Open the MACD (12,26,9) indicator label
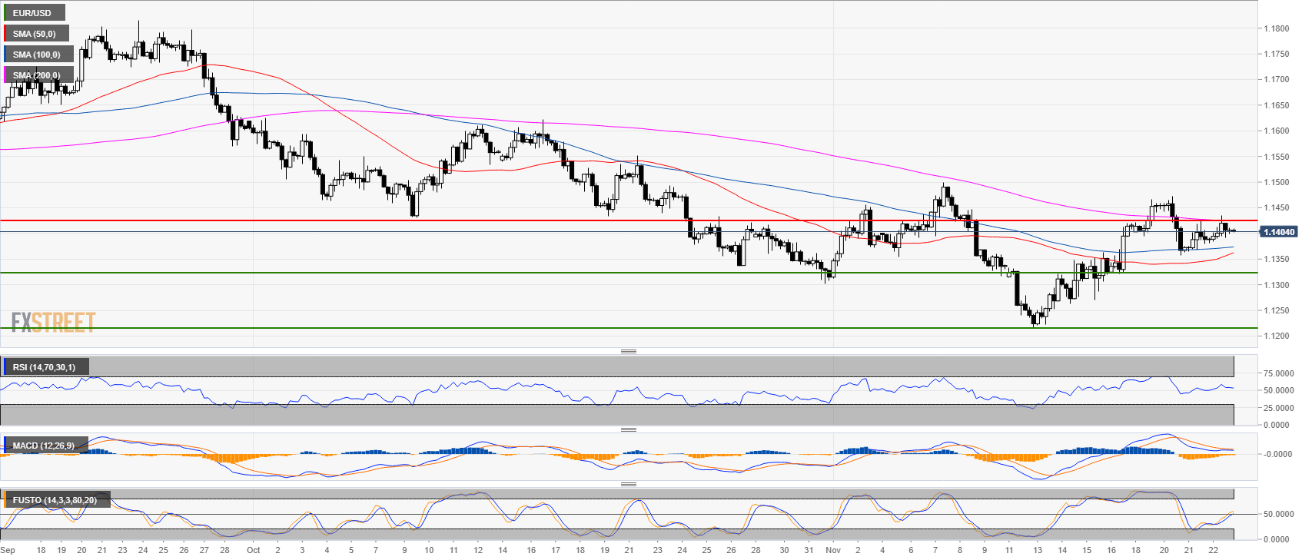This screenshot has width=1312, height=560. pyautogui.click(x=44, y=446)
